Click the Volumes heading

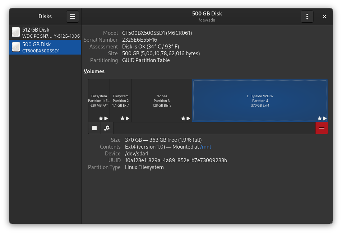click(x=94, y=71)
